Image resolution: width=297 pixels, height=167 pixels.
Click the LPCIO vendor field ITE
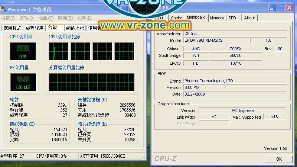(196, 63)
